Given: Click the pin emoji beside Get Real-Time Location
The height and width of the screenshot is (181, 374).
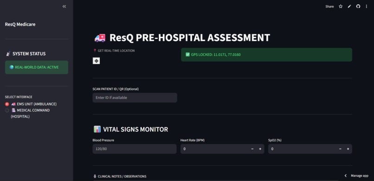Looking at the screenshot, I should pos(95,50).
